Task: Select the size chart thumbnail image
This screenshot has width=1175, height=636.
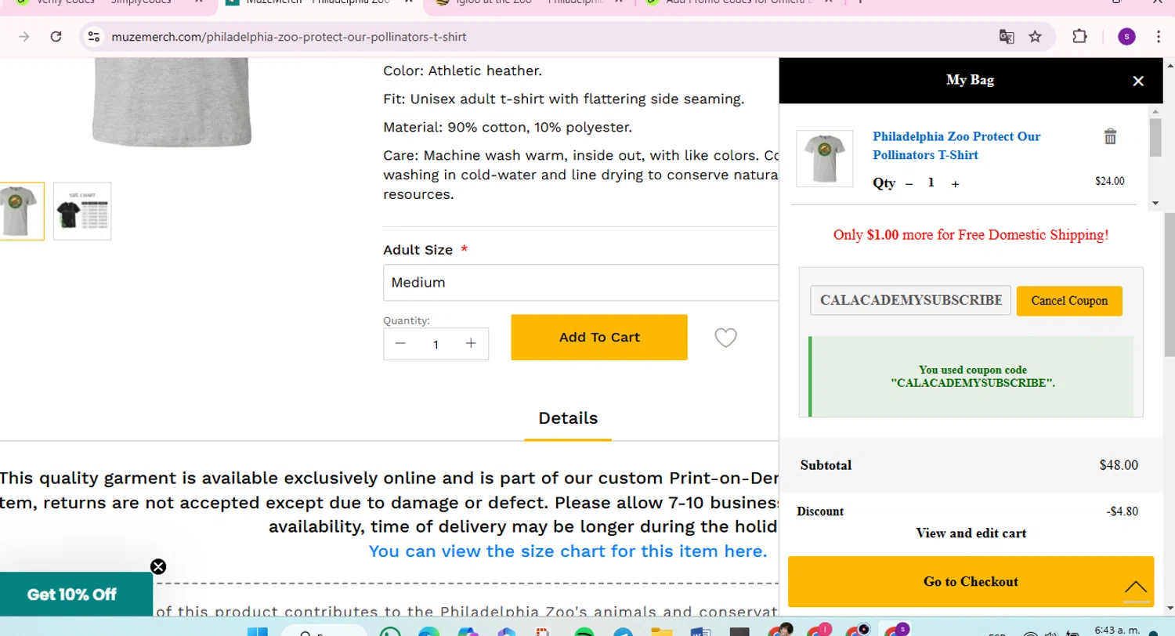Action: point(82,211)
